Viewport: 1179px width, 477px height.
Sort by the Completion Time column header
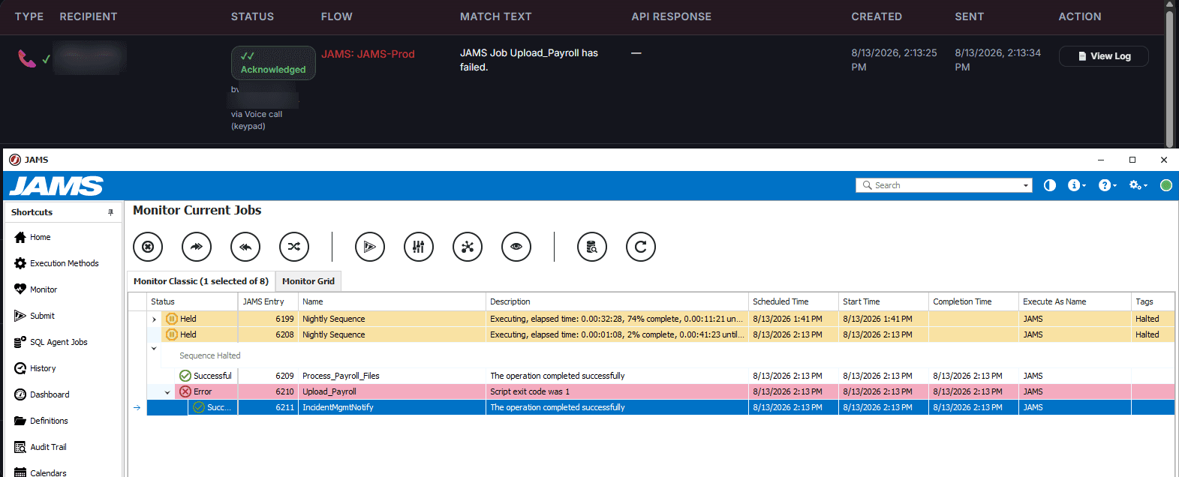point(973,301)
